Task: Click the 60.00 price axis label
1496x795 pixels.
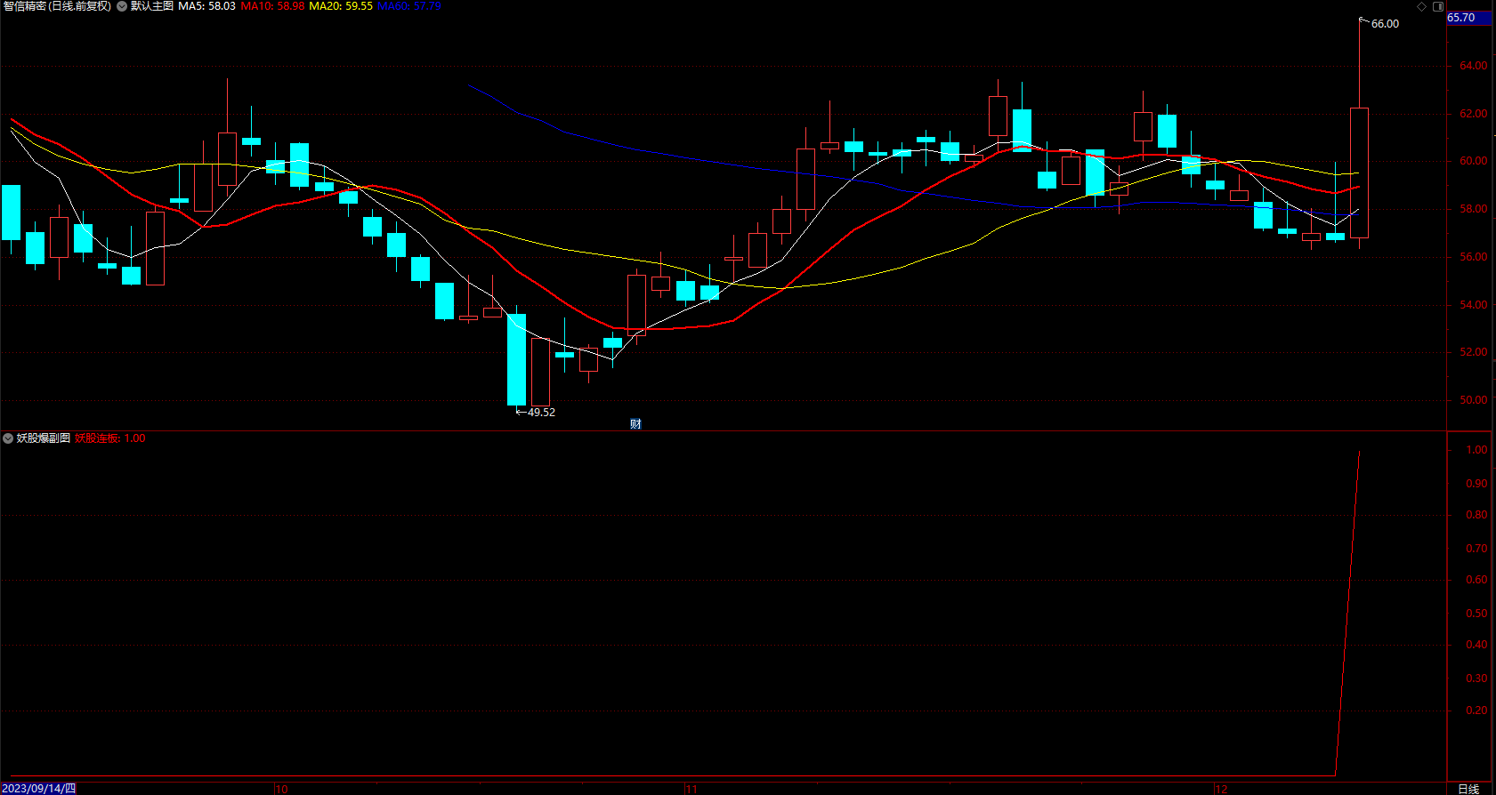Action: [1473, 161]
